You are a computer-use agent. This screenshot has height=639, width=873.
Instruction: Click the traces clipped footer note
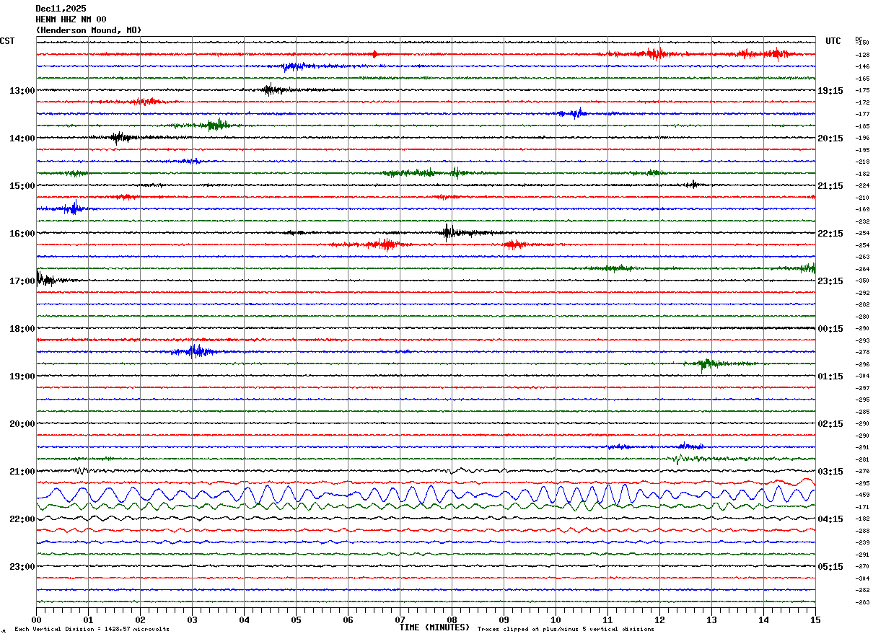pyautogui.click(x=566, y=629)
